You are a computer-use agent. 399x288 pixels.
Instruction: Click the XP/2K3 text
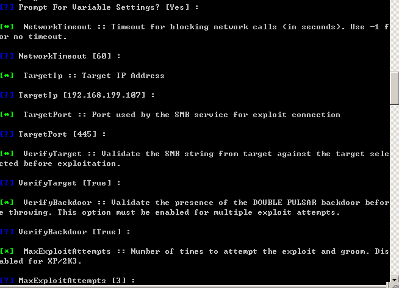click(x=62, y=261)
